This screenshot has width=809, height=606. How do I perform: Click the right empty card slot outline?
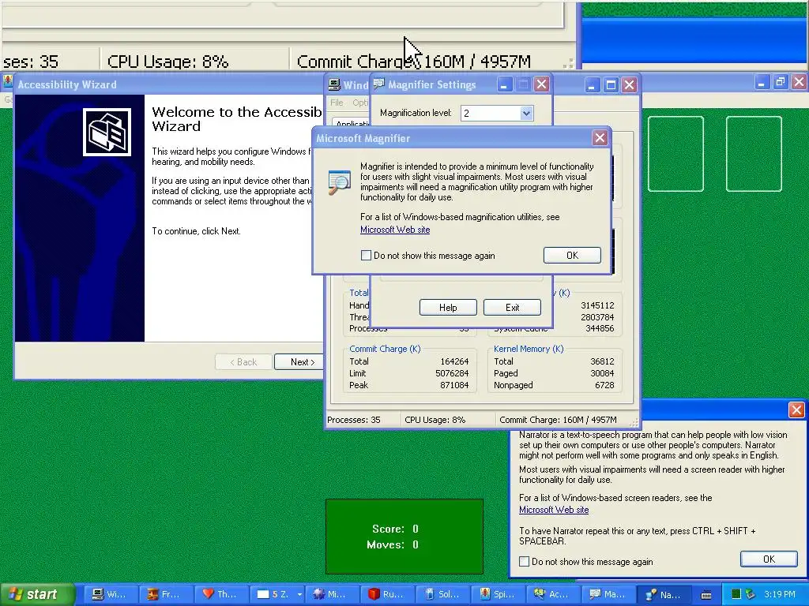(x=754, y=154)
